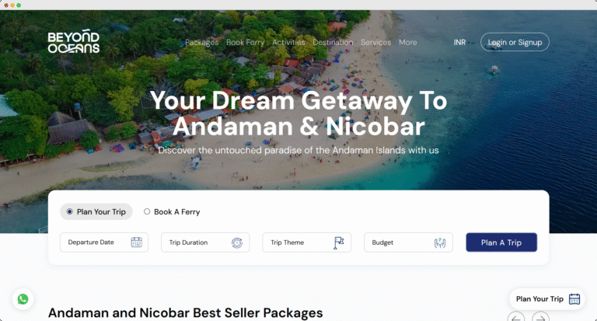Click the clock icon in Trip Duration
597x321 pixels.
click(237, 242)
